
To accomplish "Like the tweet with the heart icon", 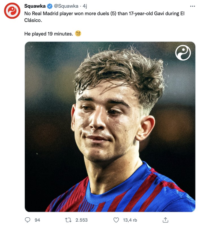I will [116, 220].
